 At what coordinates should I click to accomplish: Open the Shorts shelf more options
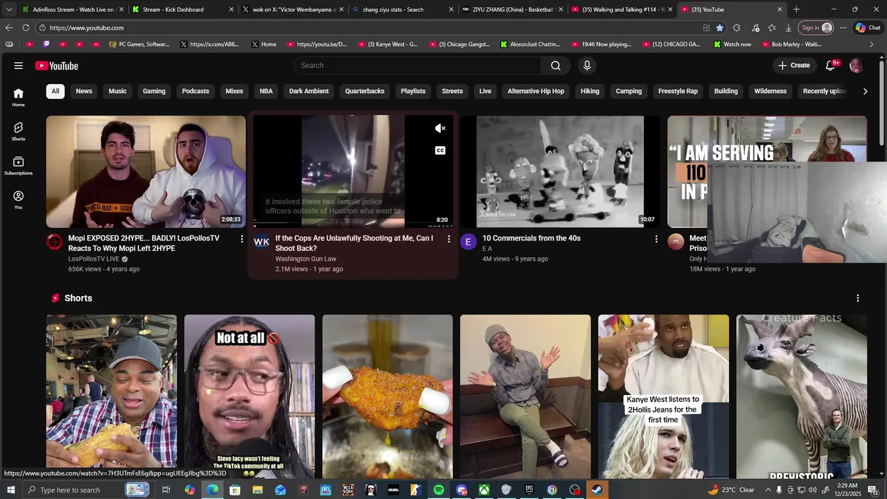tap(858, 298)
